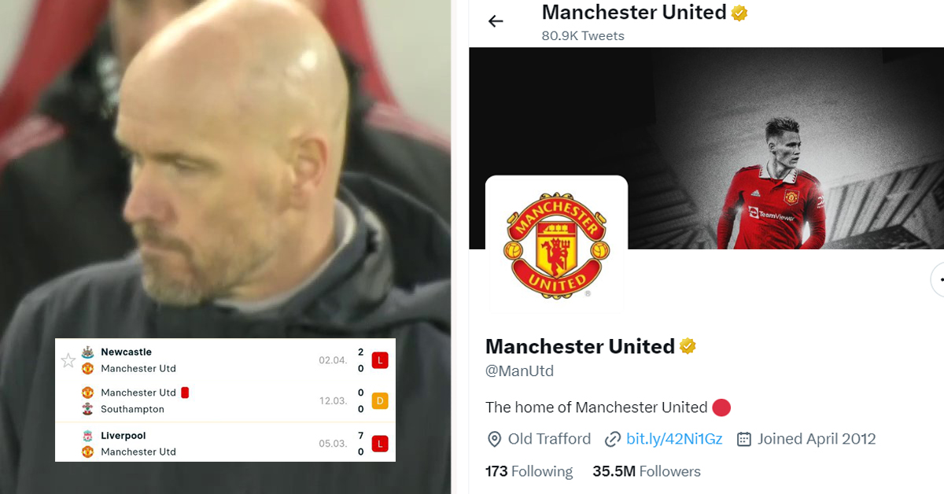
Task: Click the Southampton club crest icon
Action: click(x=88, y=409)
